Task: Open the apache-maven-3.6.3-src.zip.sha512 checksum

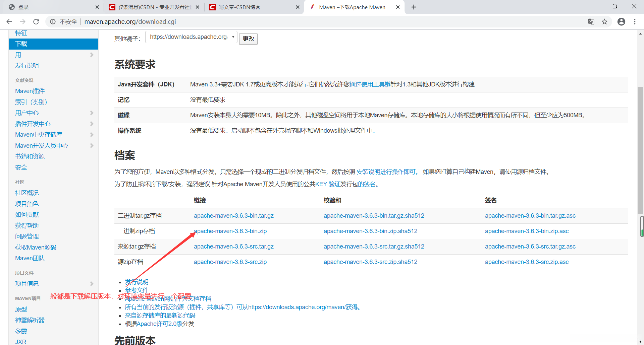Action: click(x=371, y=262)
